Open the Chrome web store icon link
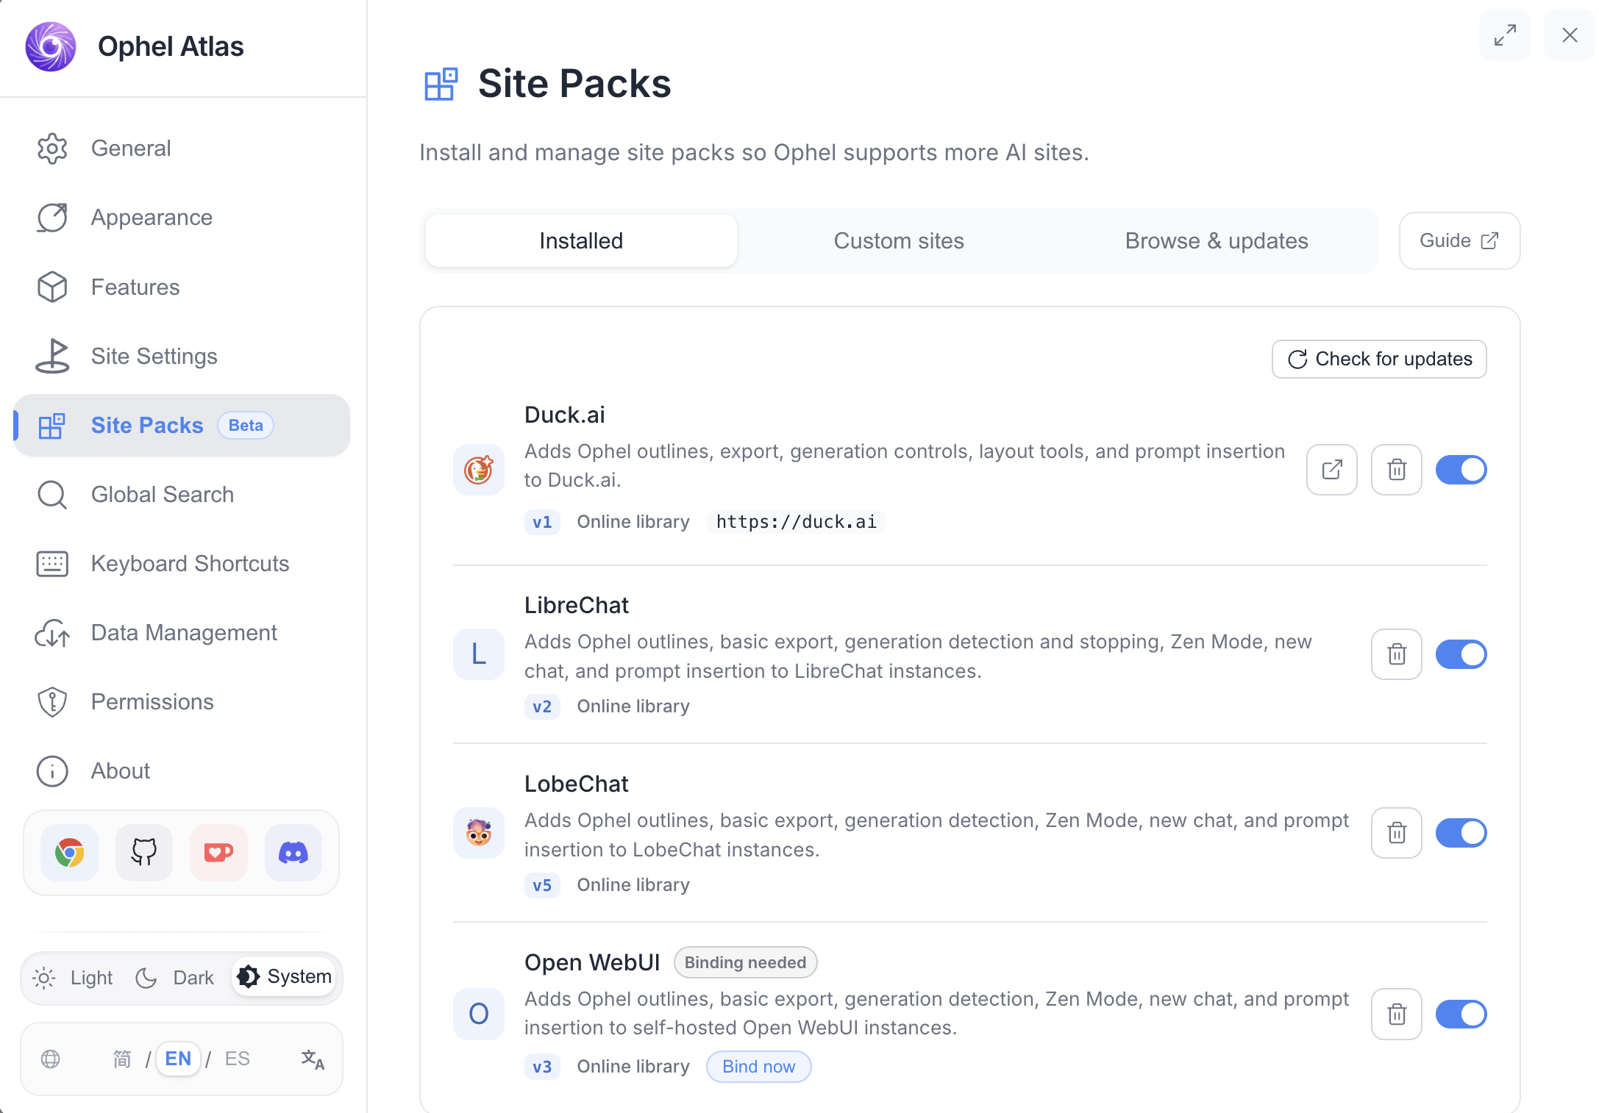Screen dimensions: 1599x1113 [x=70, y=853]
